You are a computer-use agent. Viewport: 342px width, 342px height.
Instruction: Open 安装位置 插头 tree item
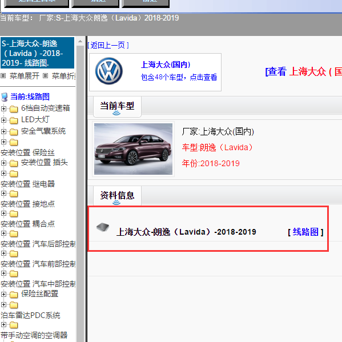tap(45, 162)
